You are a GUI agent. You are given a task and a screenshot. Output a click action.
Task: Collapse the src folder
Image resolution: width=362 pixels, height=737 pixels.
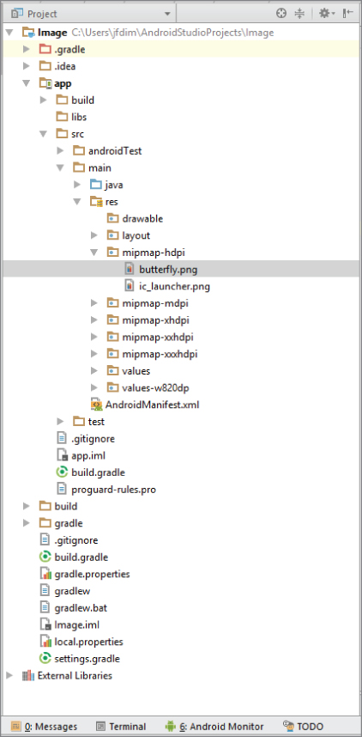pyautogui.click(x=43, y=134)
